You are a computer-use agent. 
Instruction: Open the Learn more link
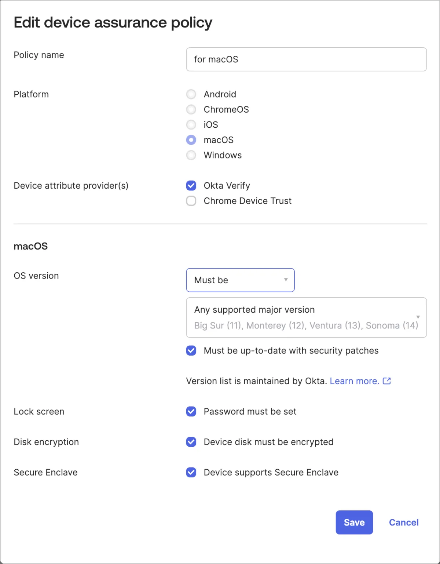pos(354,381)
